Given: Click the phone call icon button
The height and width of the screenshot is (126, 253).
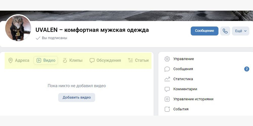Looking at the screenshot, I should coord(225,31).
